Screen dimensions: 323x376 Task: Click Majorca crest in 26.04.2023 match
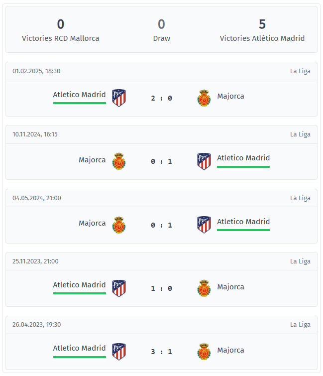click(204, 352)
